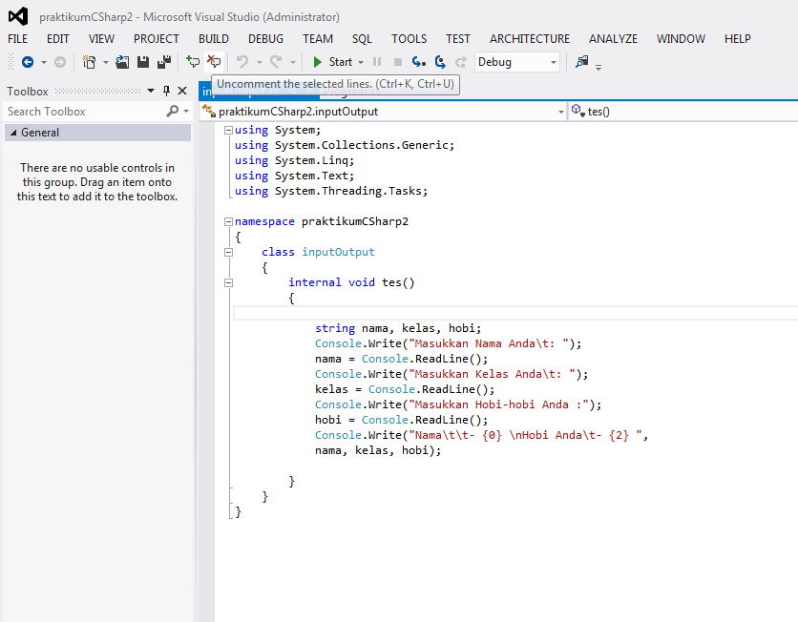
Task: Click the Navigate Backward arrow icon
Action: (x=28, y=62)
